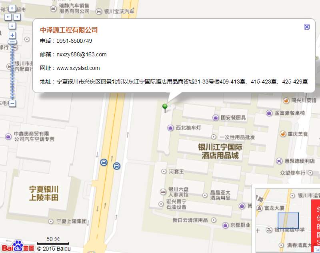
Task: Open the Baidu 地图 logo link
Action: tap(18, 247)
